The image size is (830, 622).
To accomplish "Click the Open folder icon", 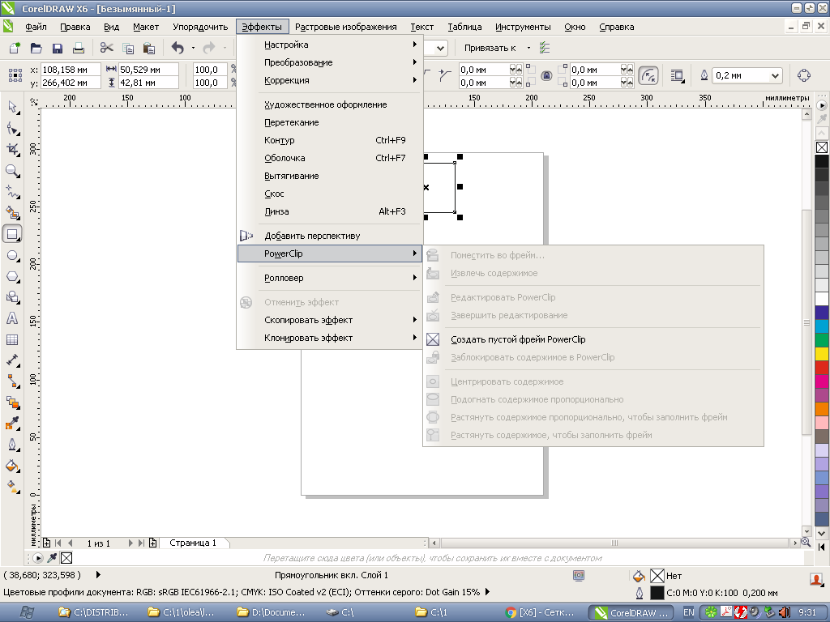I will (x=36, y=48).
